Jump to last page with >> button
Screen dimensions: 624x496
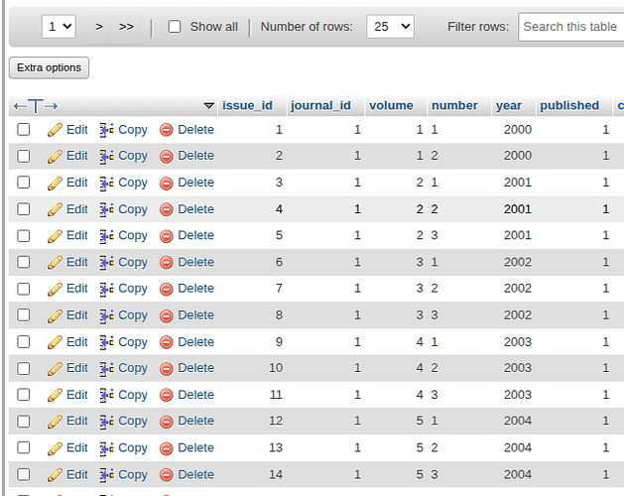click(x=126, y=27)
